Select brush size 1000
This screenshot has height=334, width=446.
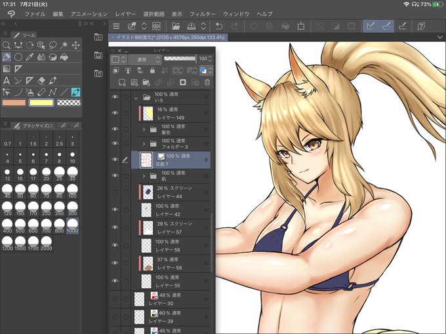click(x=72, y=226)
